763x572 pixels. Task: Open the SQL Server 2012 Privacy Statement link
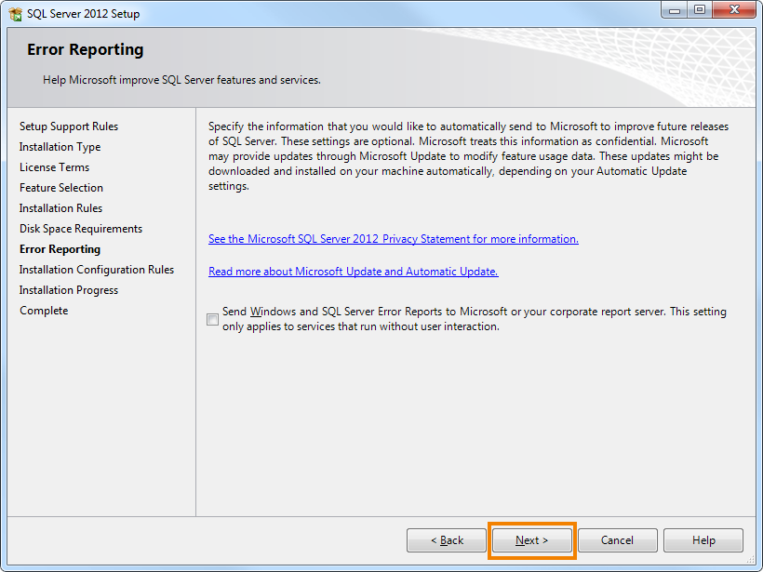394,239
